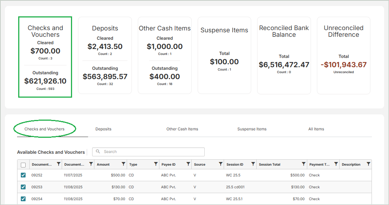The width and height of the screenshot is (389, 205).
Task: Select the Checks and Vouchers summary card
Action: pyautogui.click(x=45, y=57)
